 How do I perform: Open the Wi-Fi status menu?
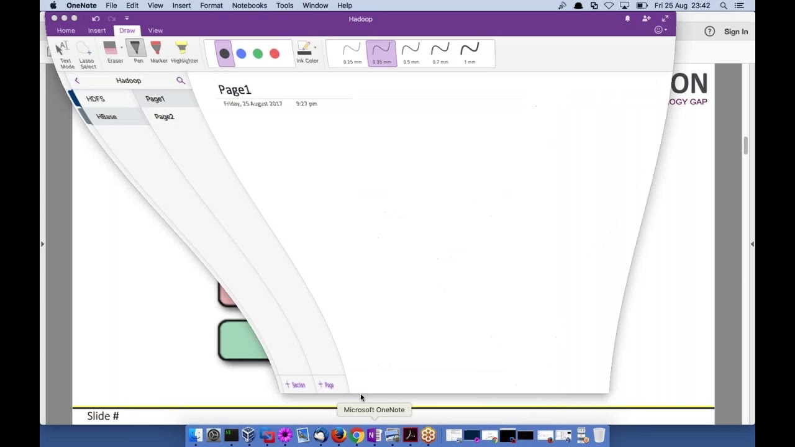(x=609, y=6)
